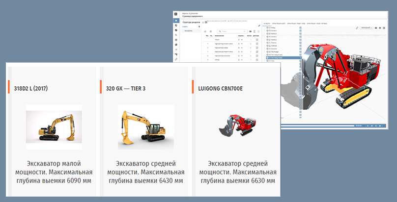Pause the 3D model animation
Viewport: 397px width, 202px height.
(371, 126)
